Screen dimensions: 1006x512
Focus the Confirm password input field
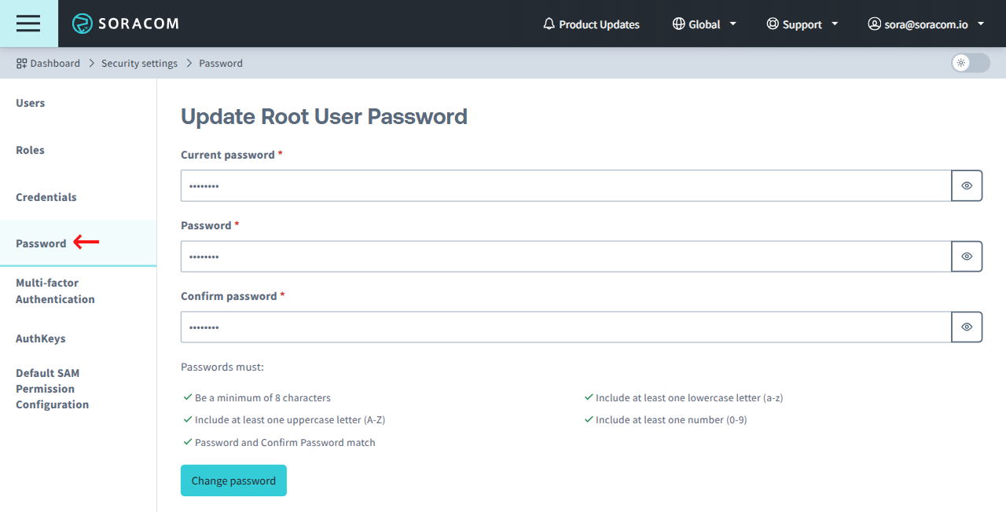click(550, 327)
